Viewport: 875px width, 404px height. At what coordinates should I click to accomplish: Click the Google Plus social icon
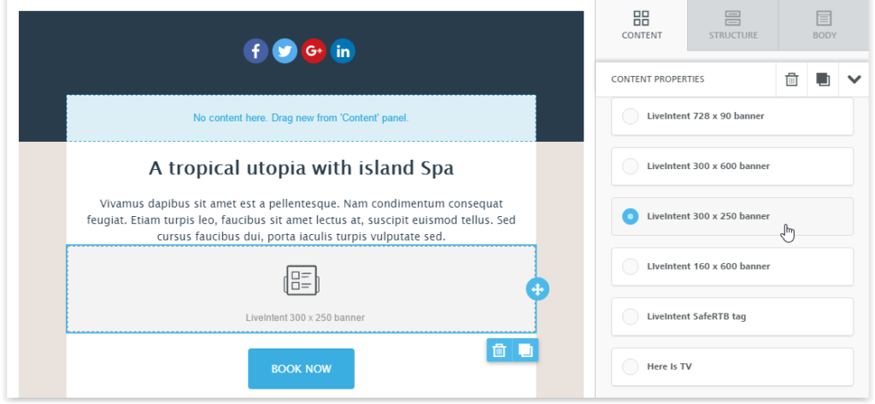pyautogui.click(x=314, y=51)
